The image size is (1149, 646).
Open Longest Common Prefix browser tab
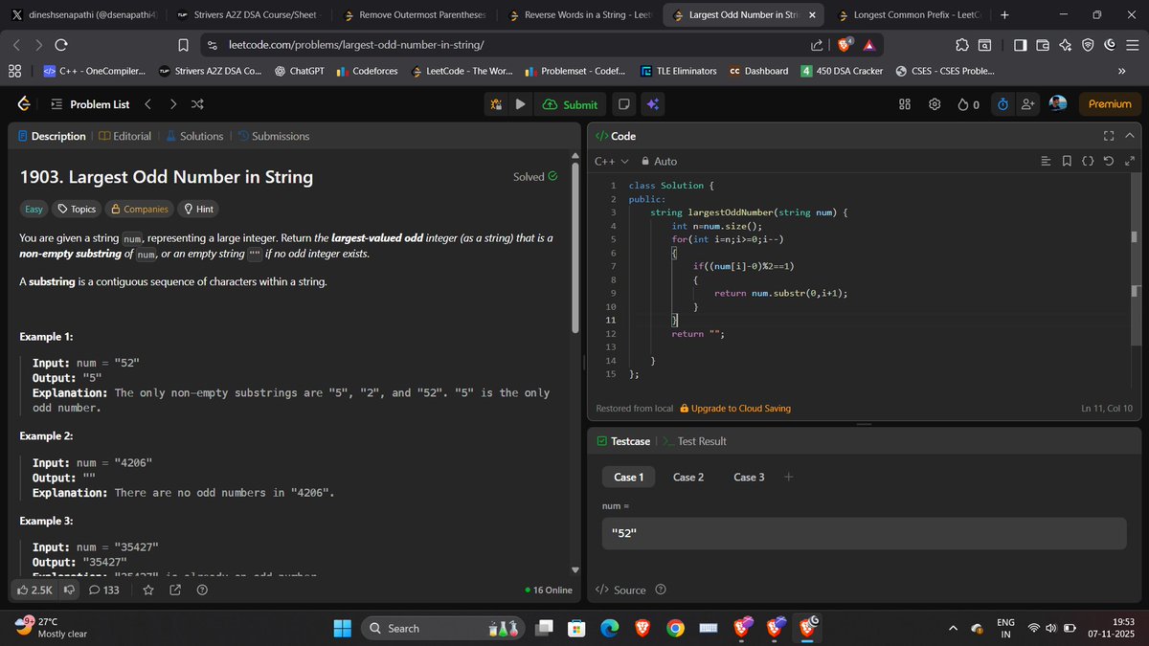pyautogui.click(x=907, y=15)
